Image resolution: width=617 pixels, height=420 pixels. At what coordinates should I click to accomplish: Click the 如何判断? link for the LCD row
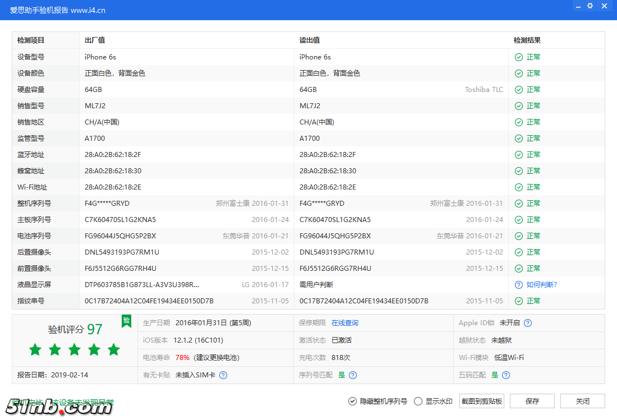pyautogui.click(x=538, y=284)
